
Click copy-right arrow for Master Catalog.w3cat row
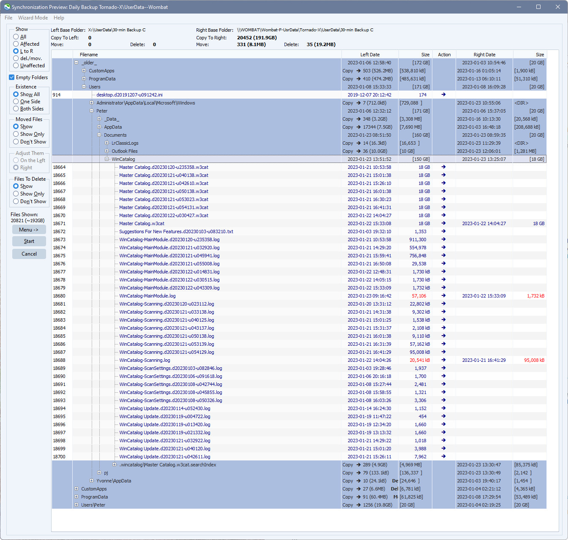pos(443,223)
